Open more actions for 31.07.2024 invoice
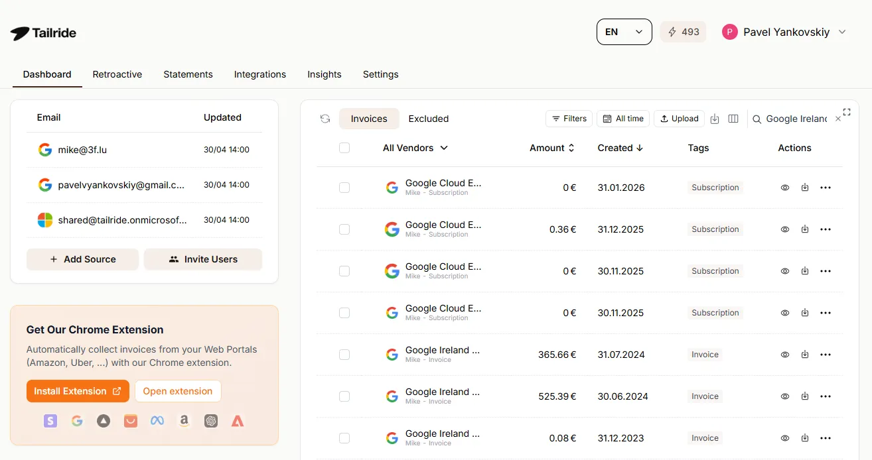 point(826,355)
